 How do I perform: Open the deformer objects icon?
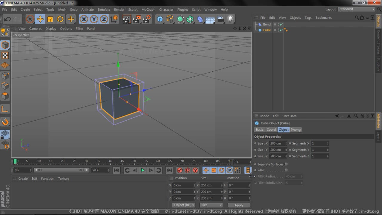pyautogui.click(x=200, y=19)
